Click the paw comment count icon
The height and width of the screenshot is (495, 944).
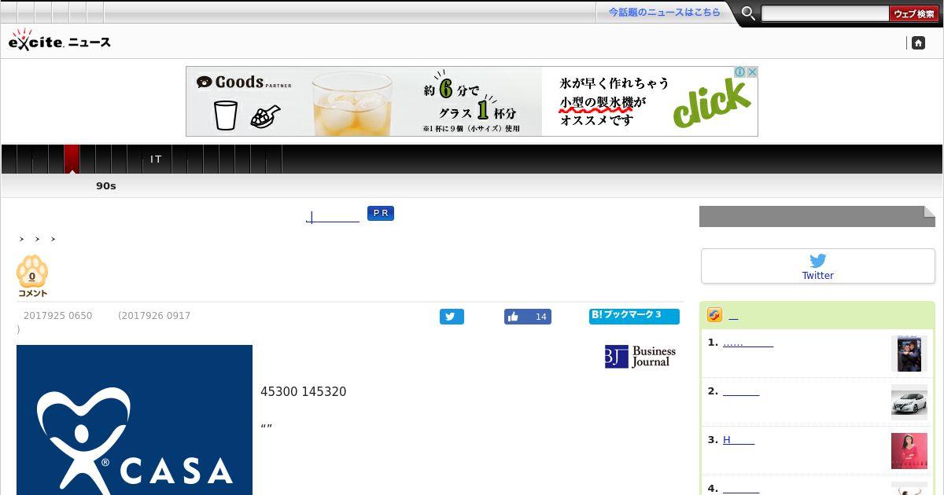pyautogui.click(x=32, y=277)
